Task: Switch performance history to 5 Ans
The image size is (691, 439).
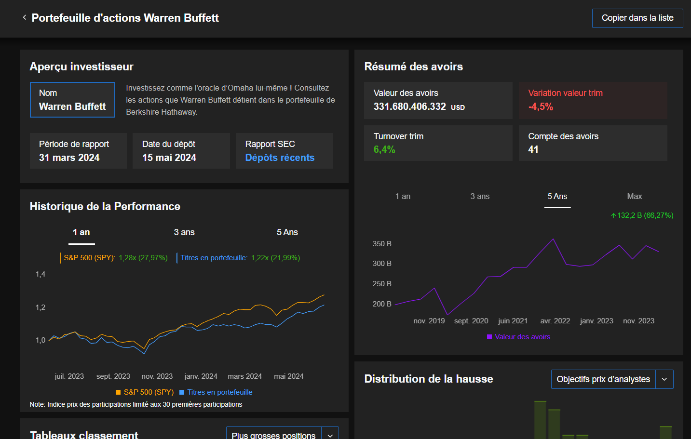Action: pos(287,232)
